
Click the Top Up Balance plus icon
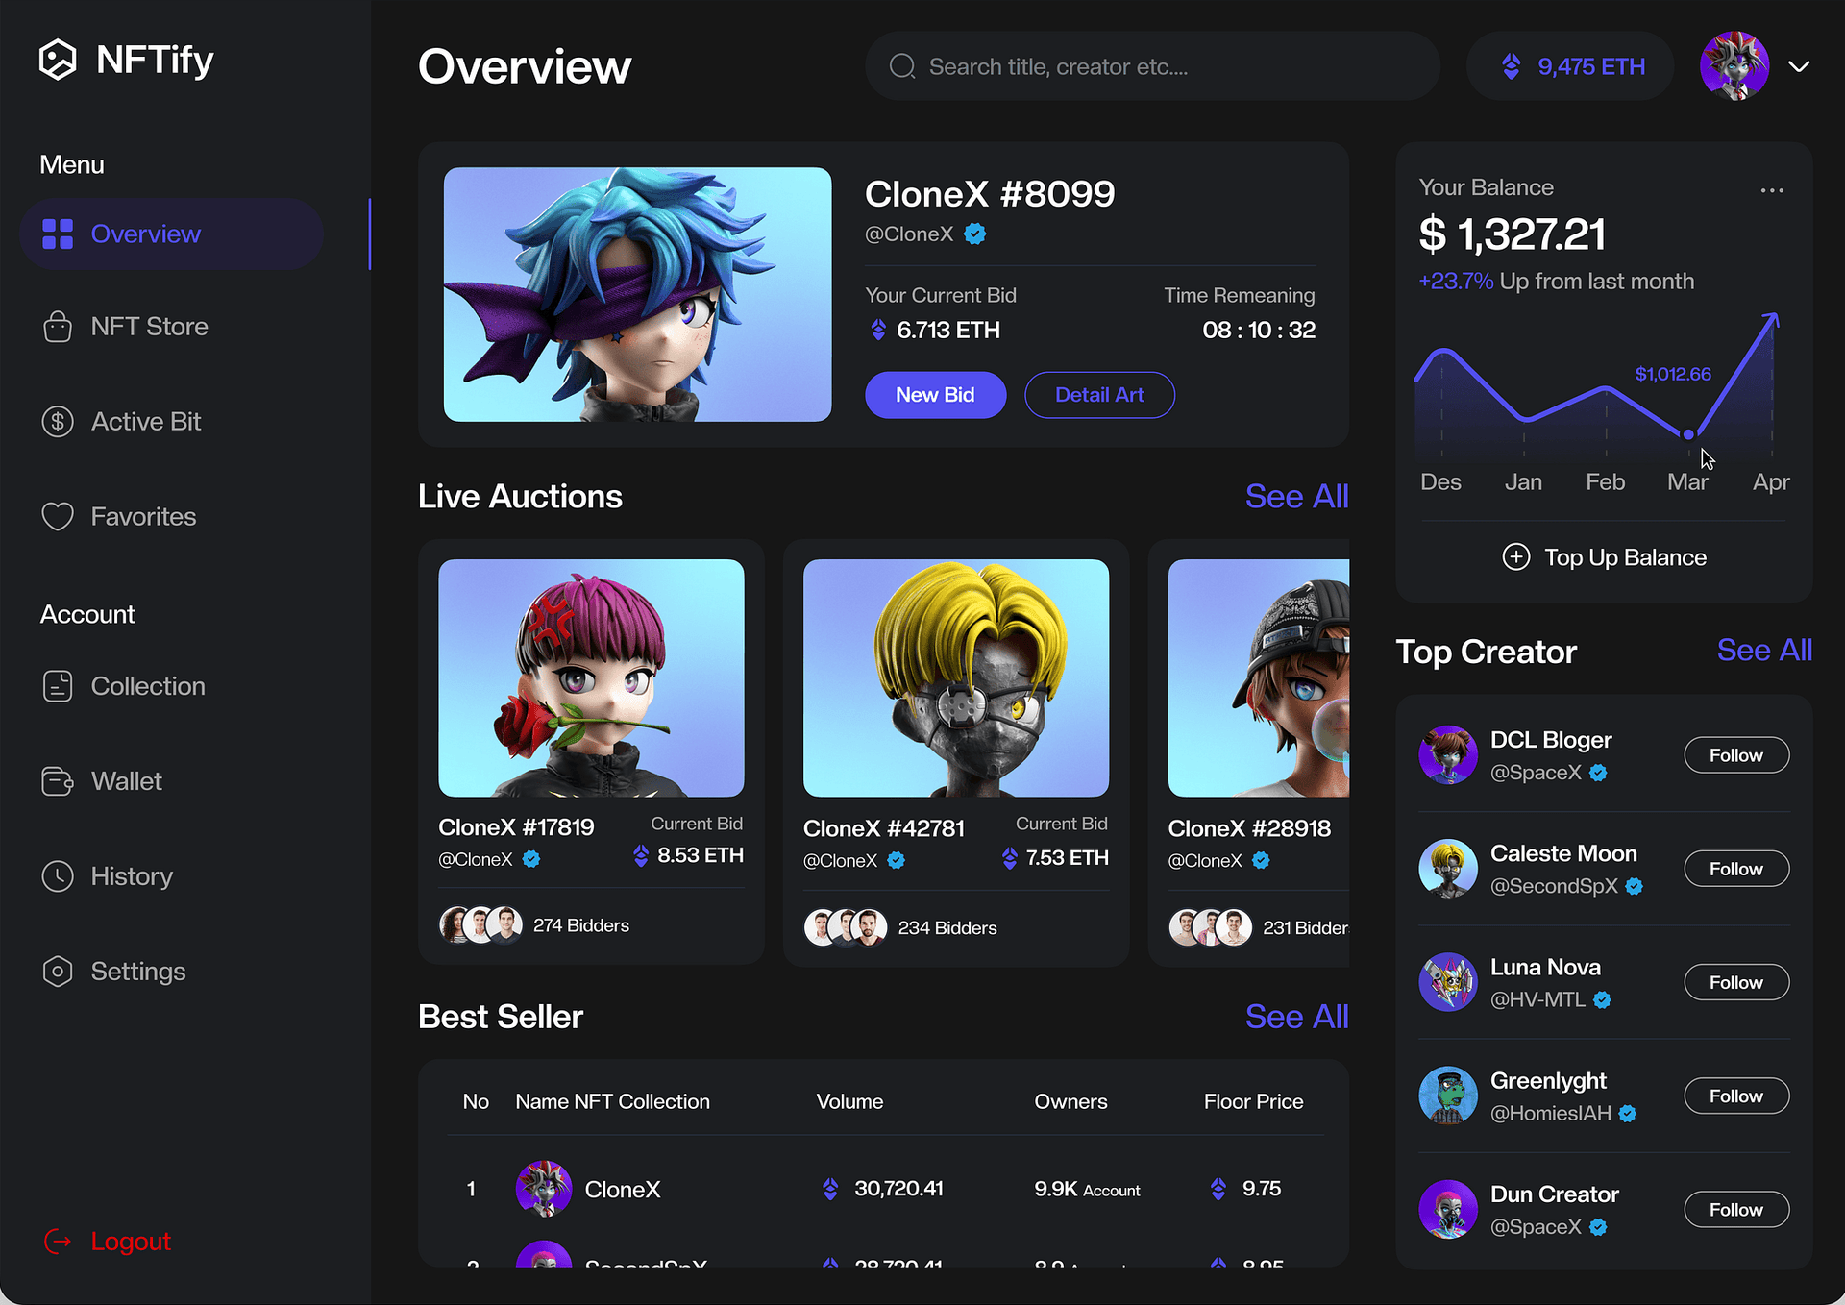point(1515,557)
